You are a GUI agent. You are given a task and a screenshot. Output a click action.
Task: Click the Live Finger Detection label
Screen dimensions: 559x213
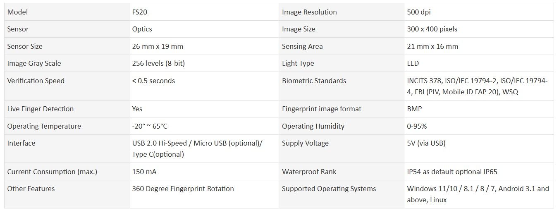coord(41,109)
